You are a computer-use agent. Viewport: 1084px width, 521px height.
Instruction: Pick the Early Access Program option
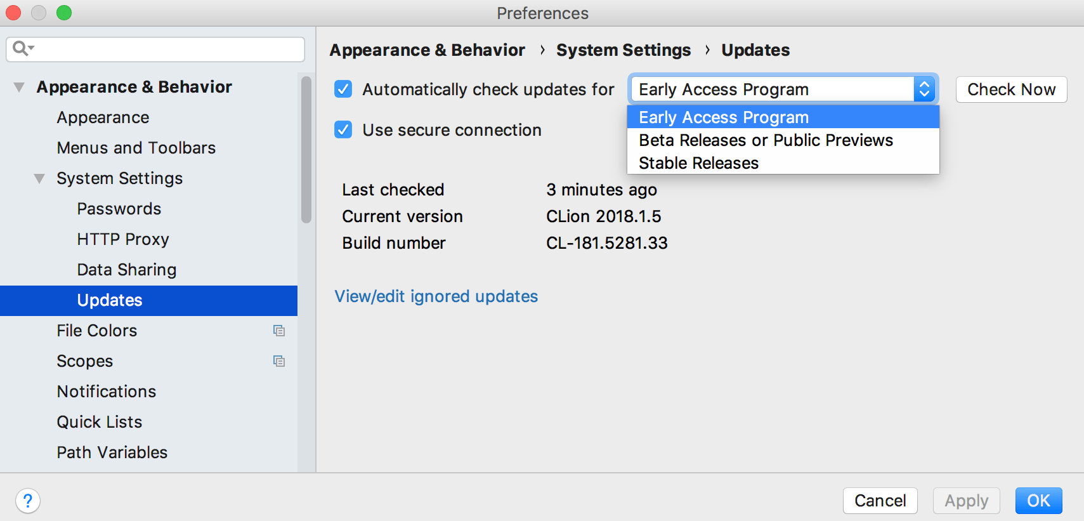click(723, 117)
